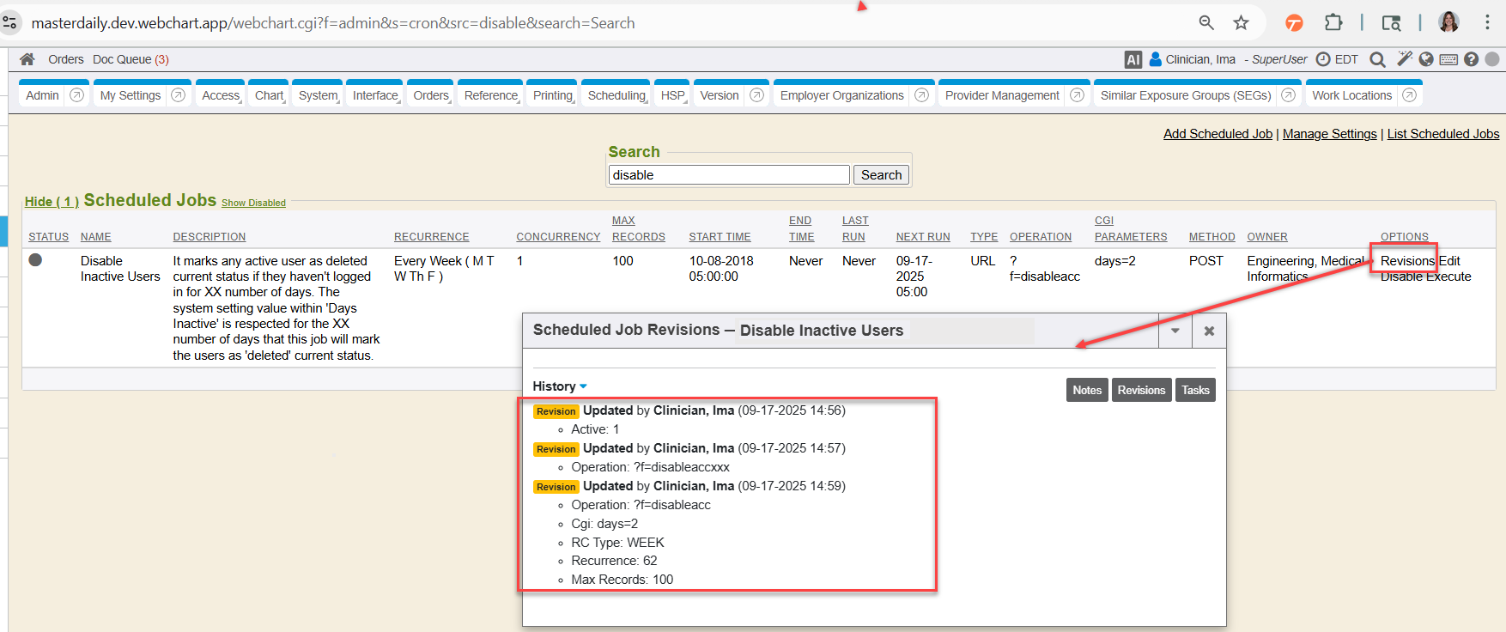Viewport: 1506px width, 632px height.
Task: Click the Disable Inactive Users status circle
Action: (35, 259)
